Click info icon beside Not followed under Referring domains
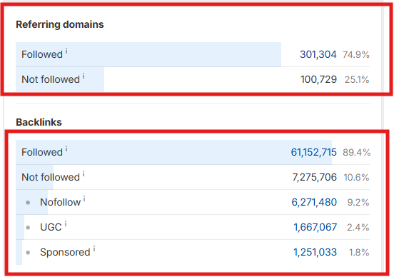The image size is (394, 277). (84, 76)
